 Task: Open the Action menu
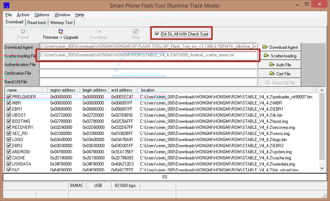(23, 15)
